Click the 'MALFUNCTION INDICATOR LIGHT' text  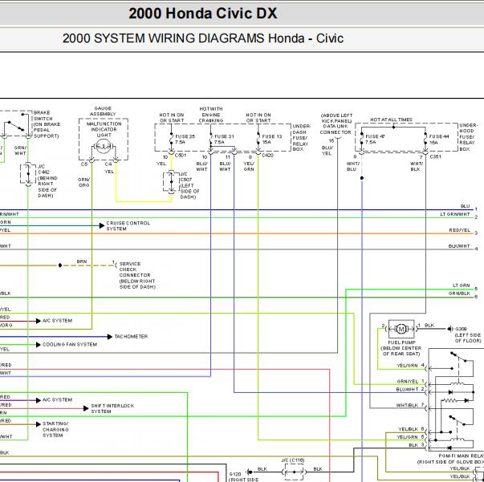point(104,129)
